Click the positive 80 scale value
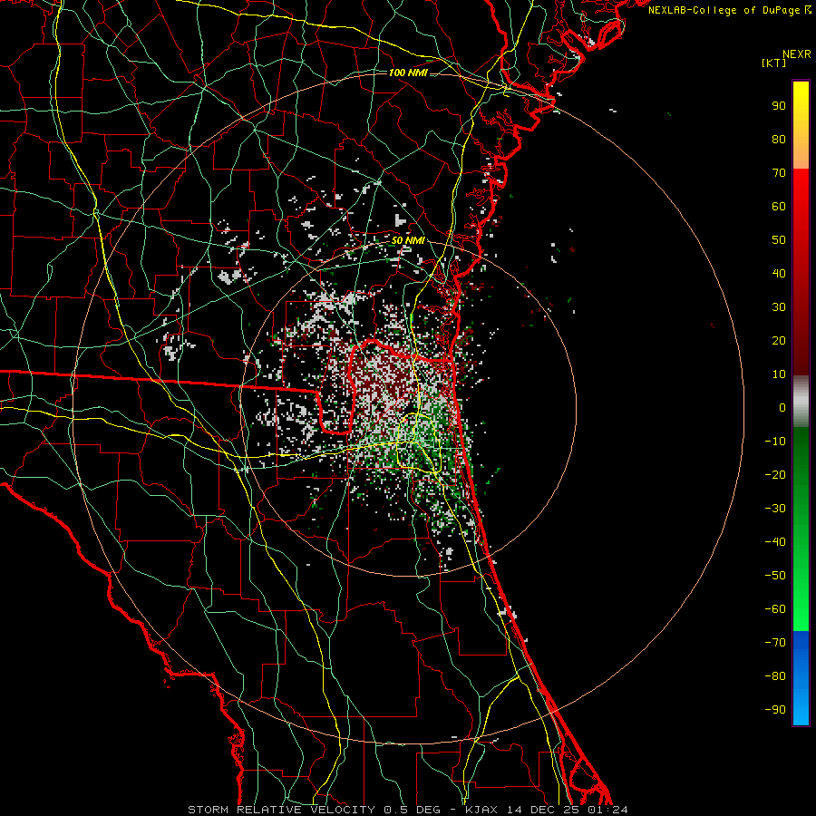816x816 pixels. tap(779, 140)
